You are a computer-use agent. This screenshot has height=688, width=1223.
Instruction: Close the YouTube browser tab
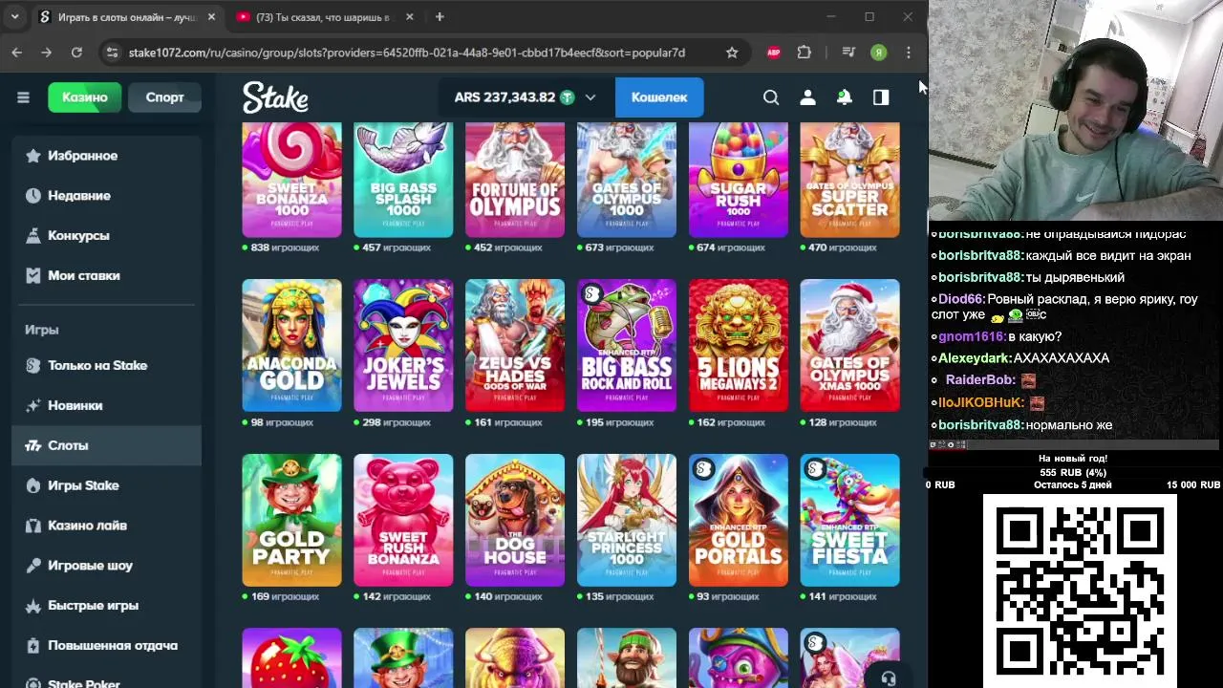click(409, 17)
